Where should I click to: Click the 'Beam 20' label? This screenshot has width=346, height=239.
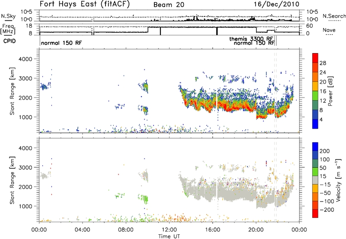click(x=169, y=5)
